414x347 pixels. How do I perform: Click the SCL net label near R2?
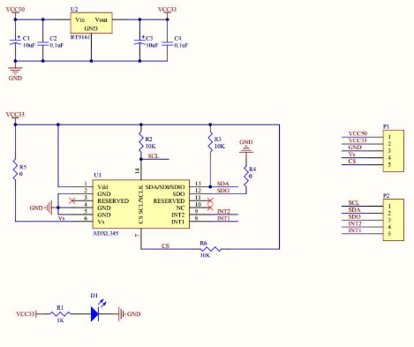[x=154, y=156]
